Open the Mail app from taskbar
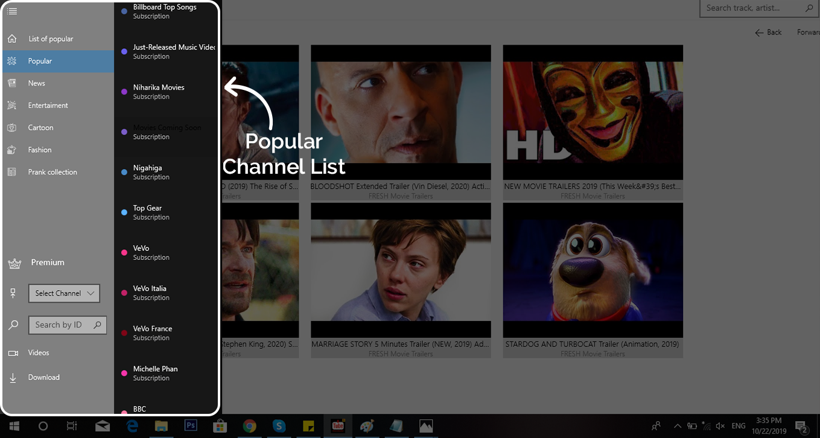 [x=103, y=426]
